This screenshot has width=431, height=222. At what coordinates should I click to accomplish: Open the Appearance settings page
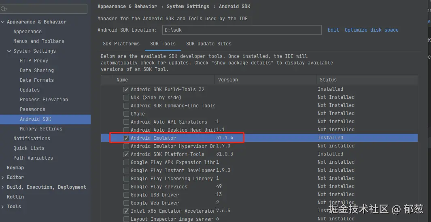(28, 32)
